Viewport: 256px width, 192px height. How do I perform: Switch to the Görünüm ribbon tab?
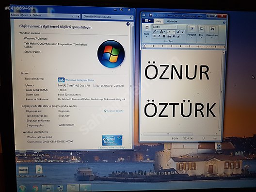coord(172,21)
